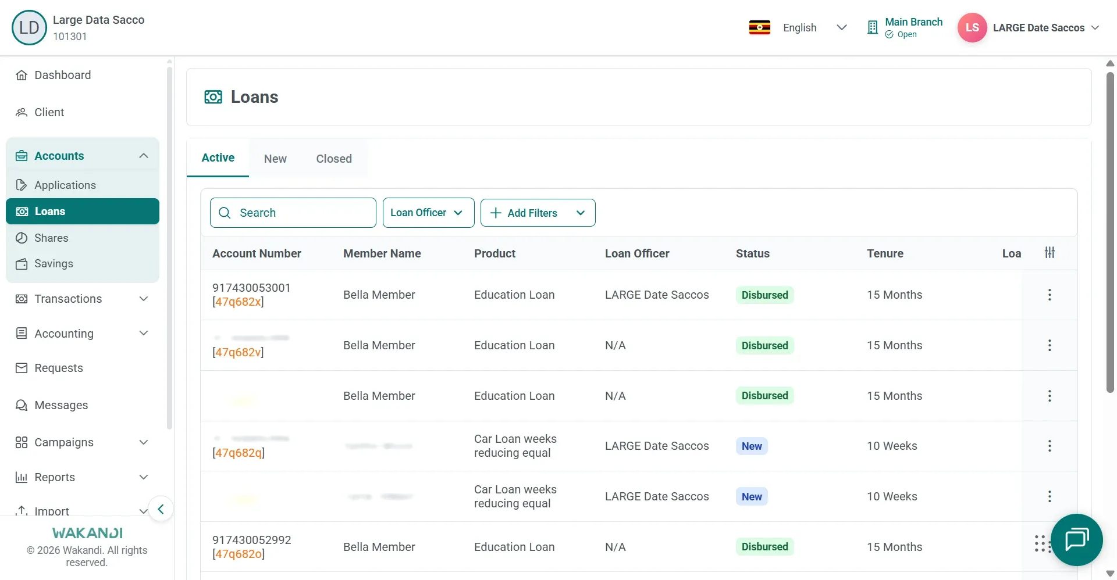Sort by Account Number column header

(257, 253)
